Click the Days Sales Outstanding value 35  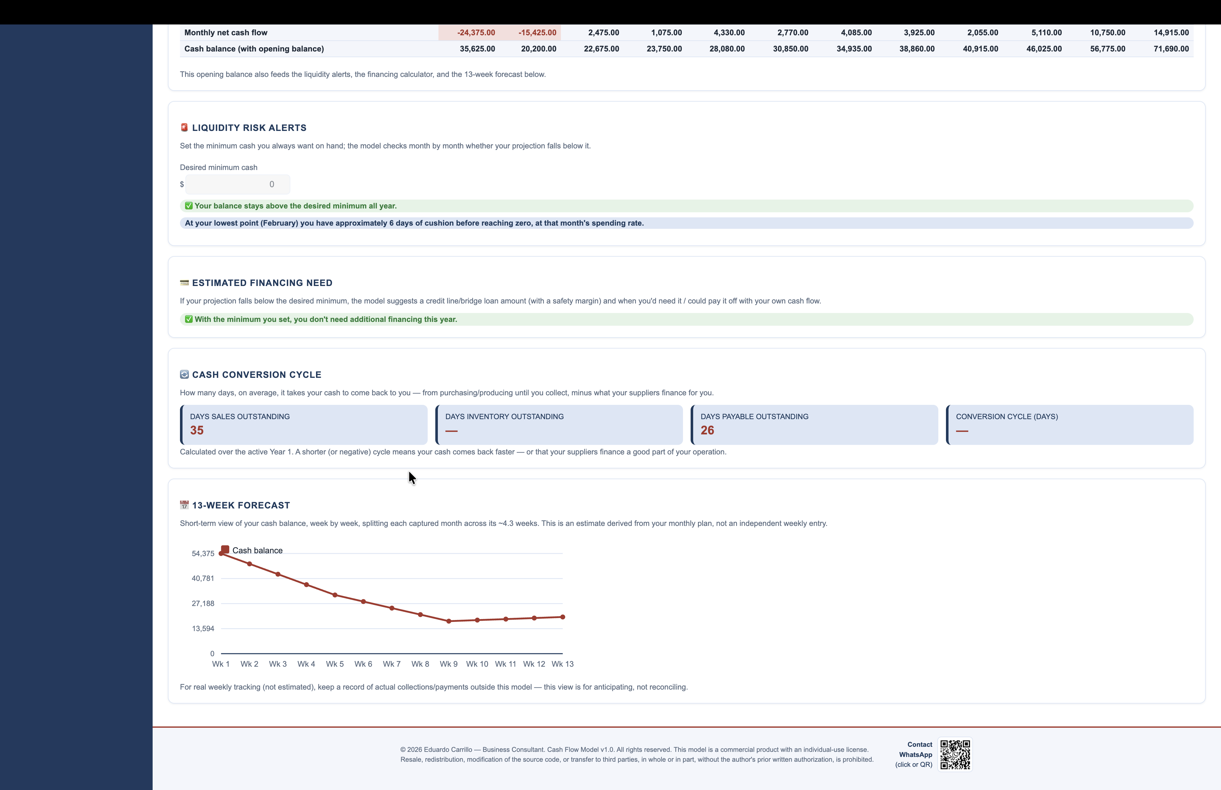pos(197,431)
